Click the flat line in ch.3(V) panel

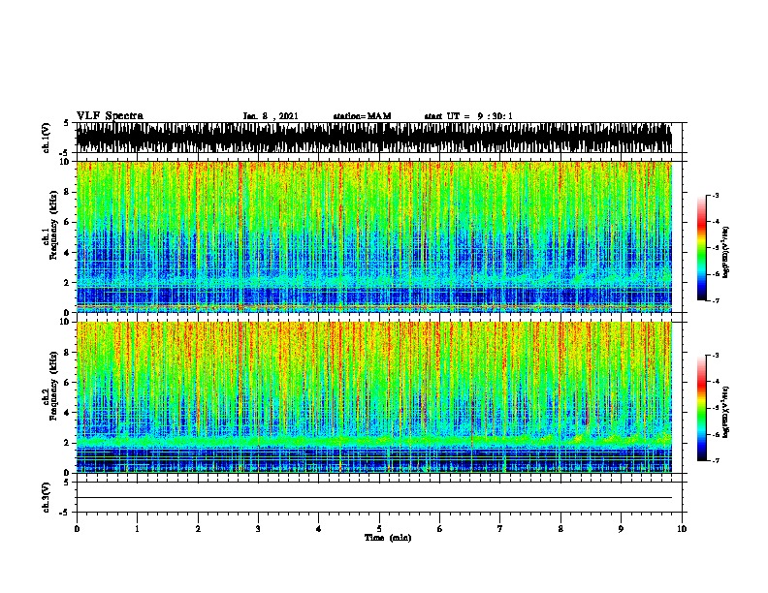(x=374, y=498)
